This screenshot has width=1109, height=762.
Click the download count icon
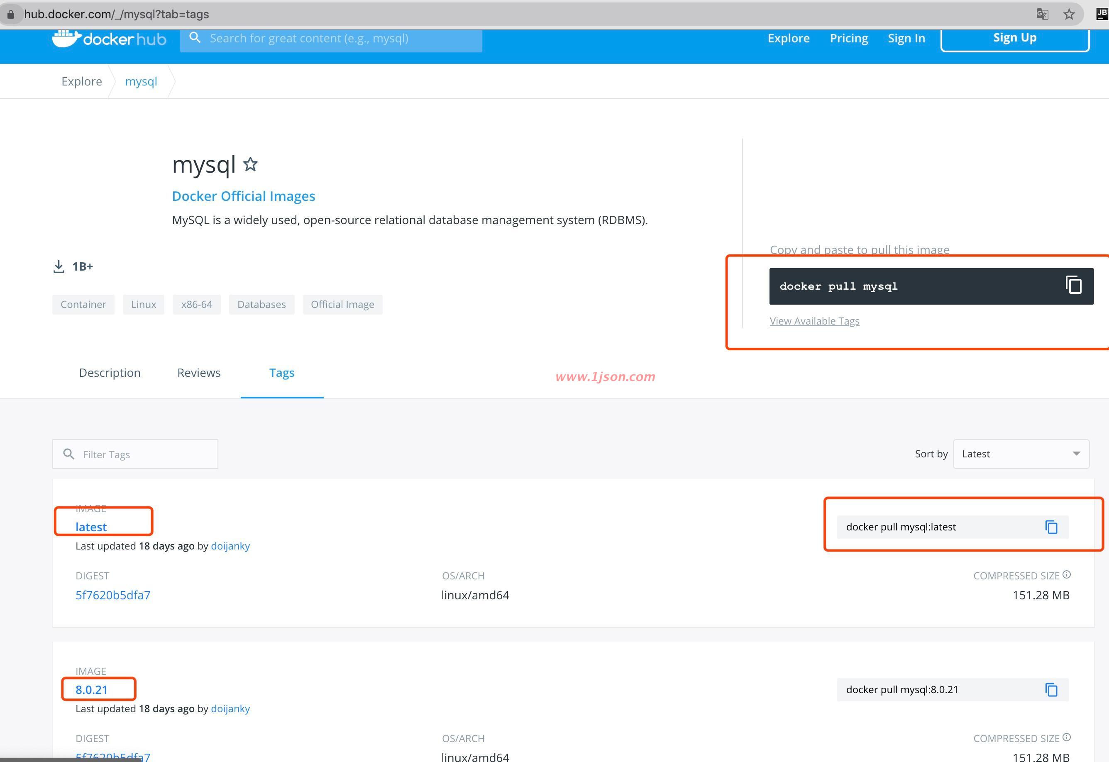59,266
